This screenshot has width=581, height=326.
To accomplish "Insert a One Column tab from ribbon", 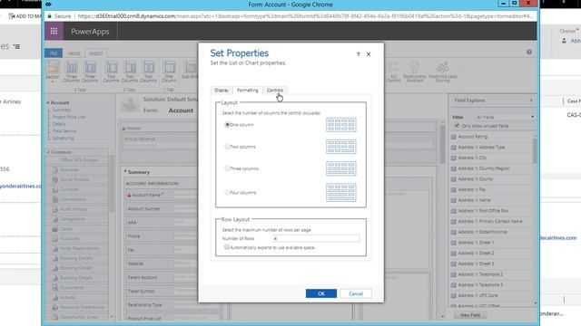I will click(x=169, y=72).
